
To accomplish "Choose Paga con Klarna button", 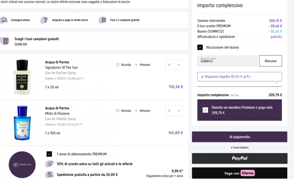I will (x=239, y=173).
